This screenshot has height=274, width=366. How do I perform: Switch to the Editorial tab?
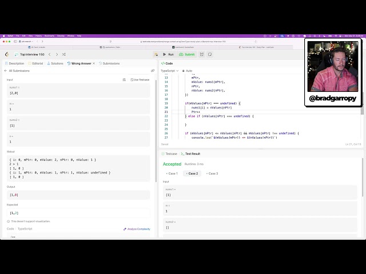click(35, 63)
